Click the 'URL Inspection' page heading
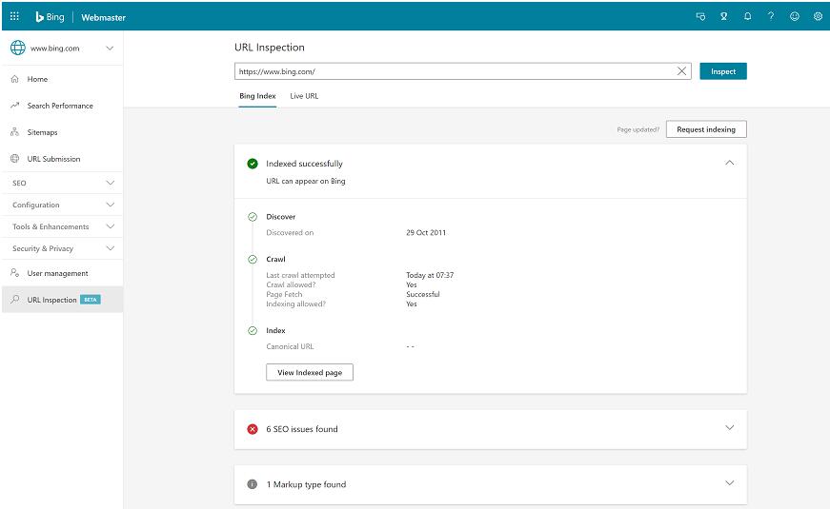The width and height of the screenshot is (830, 509). point(270,47)
